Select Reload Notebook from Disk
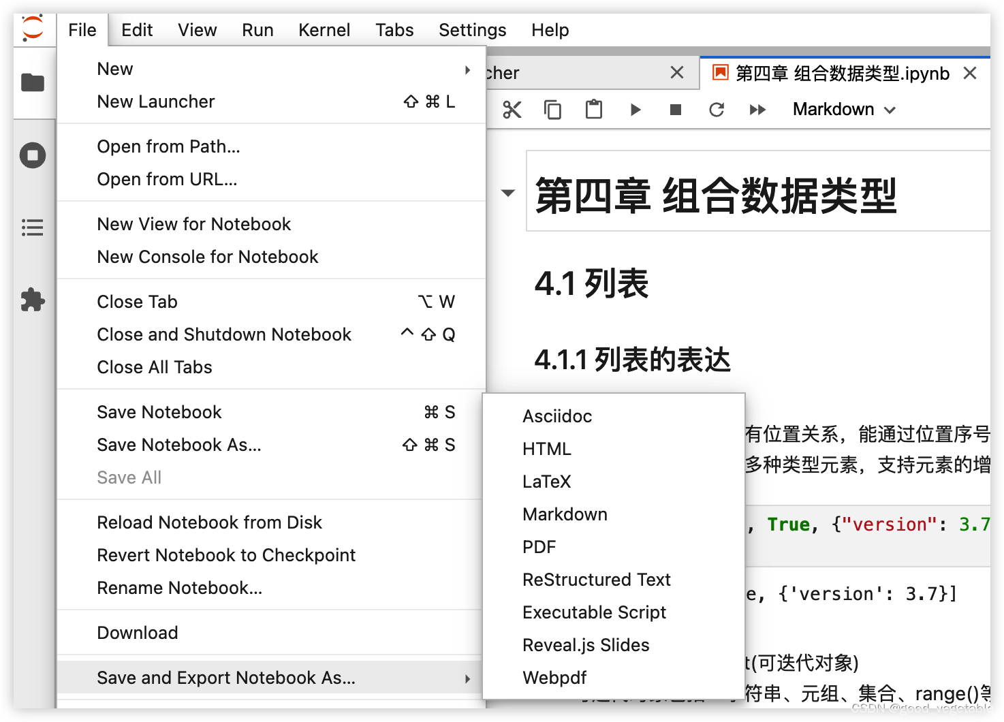The height and width of the screenshot is (722, 1004). (x=209, y=522)
